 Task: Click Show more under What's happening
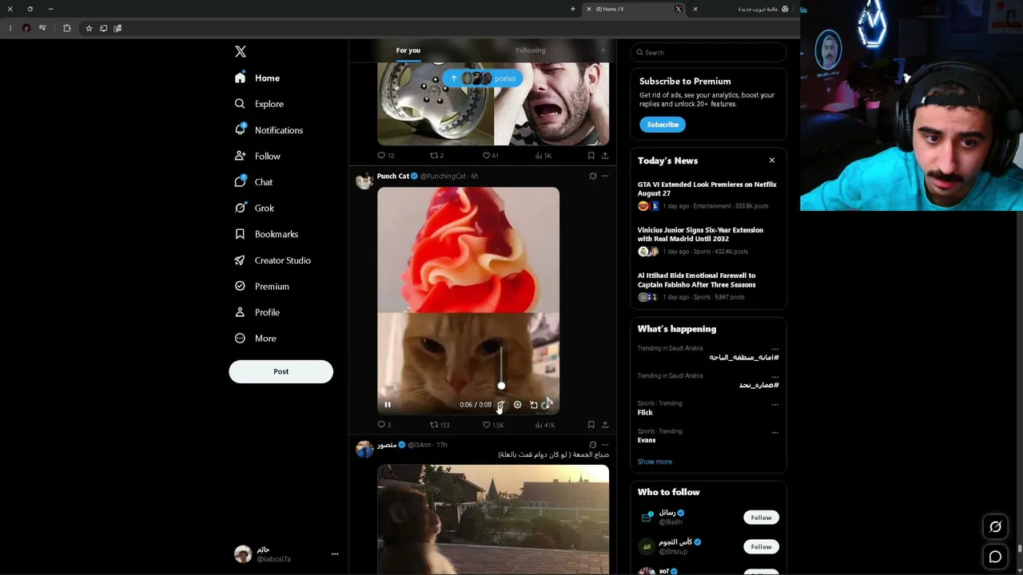[x=655, y=462]
